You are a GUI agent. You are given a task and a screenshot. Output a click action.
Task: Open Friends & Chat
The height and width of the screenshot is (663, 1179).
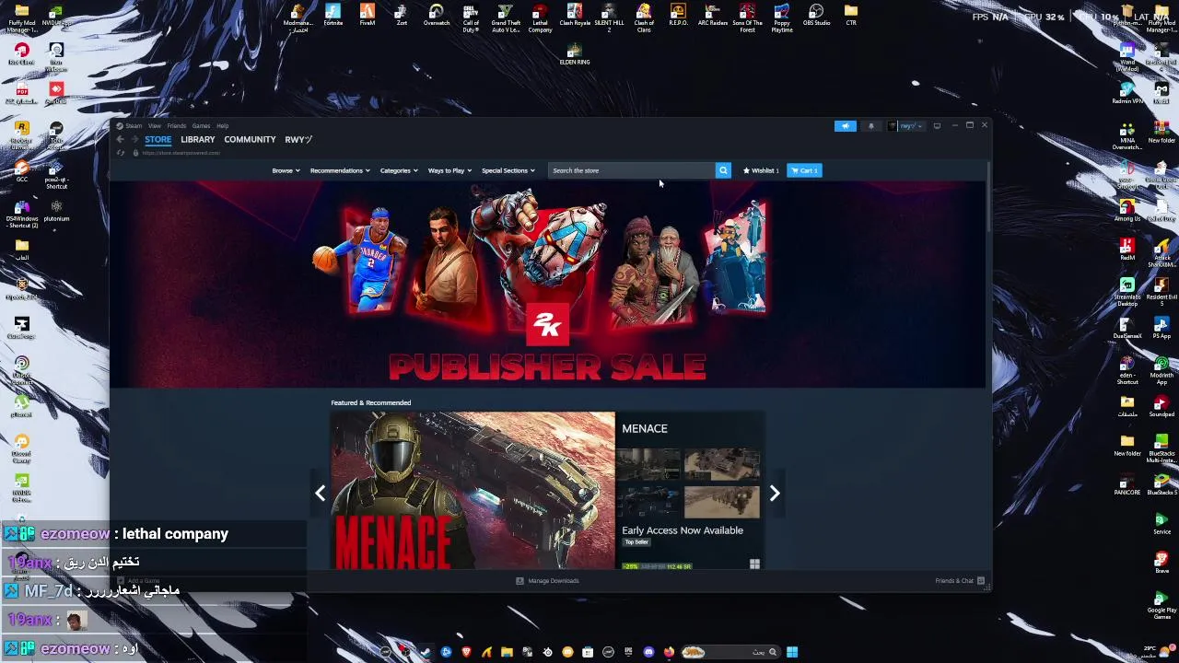point(960,581)
